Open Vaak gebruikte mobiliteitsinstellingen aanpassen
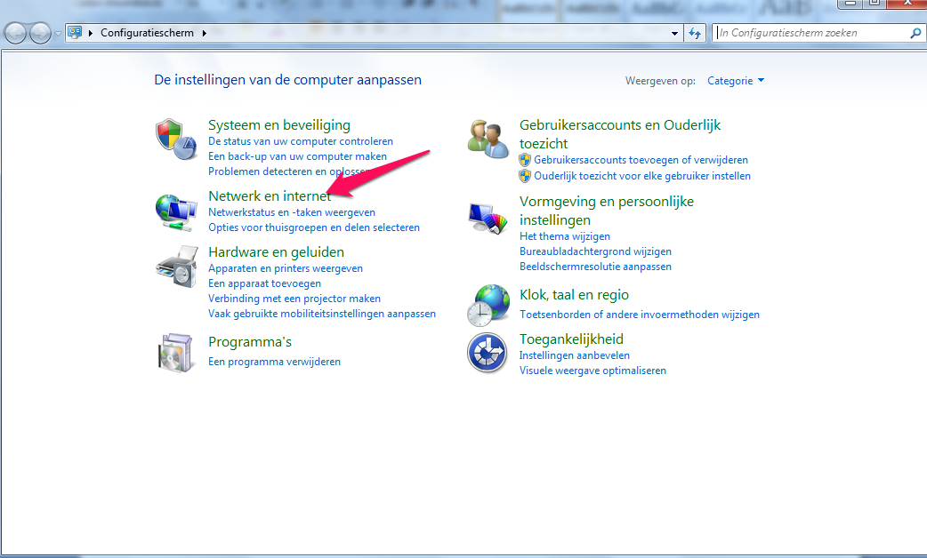 tap(322, 314)
